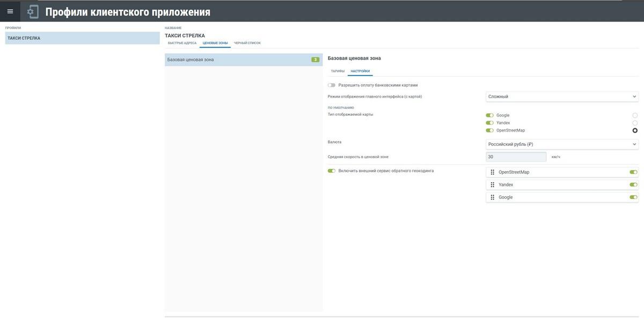Viewport: 644px width, 332px height.
Task: Turn off external reverse geocoding service
Action: click(x=332, y=171)
